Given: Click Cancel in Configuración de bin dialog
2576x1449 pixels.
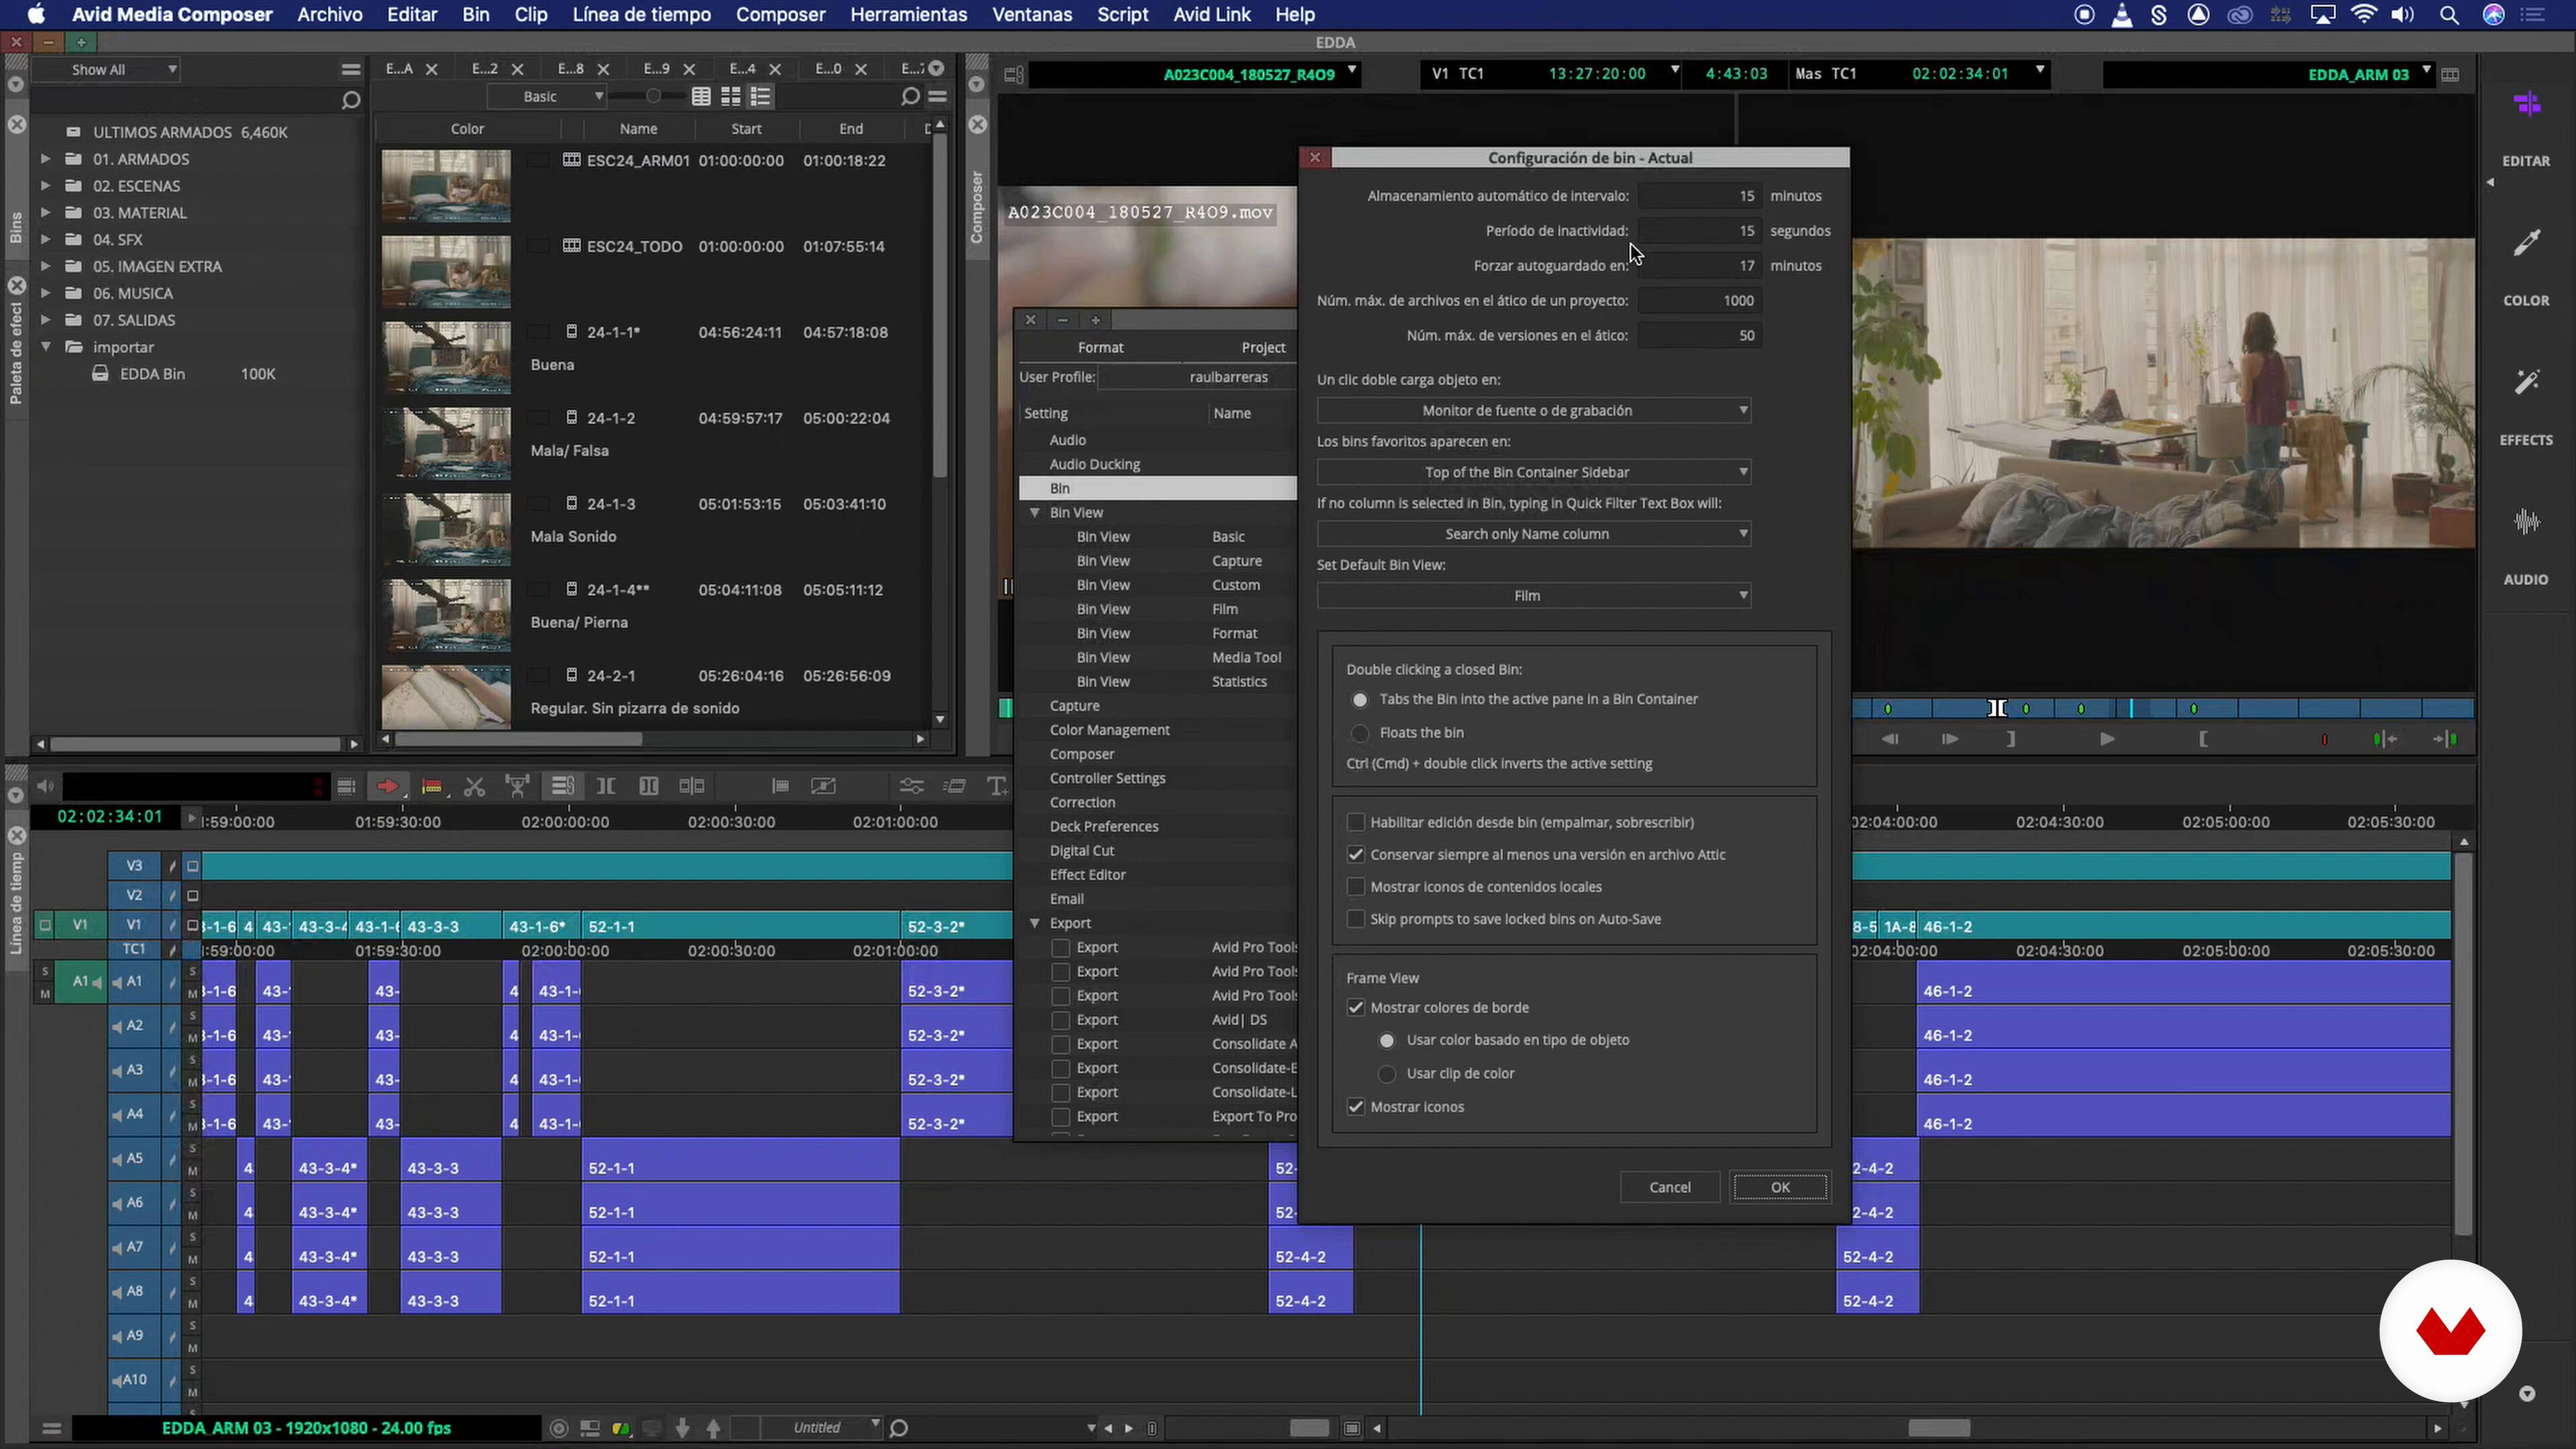Looking at the screenshot, I should [x=1670, y=1188].
